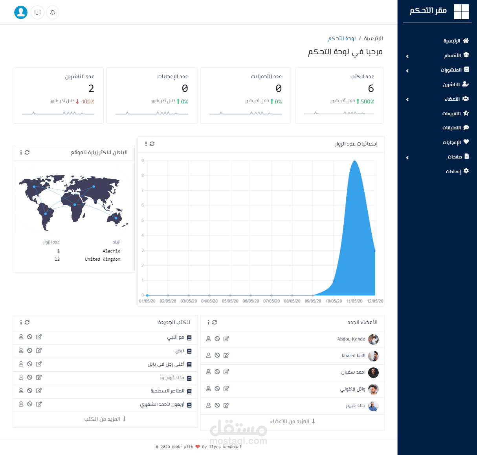
Task: Edit the book مع النبي
Action: [39, 337]
